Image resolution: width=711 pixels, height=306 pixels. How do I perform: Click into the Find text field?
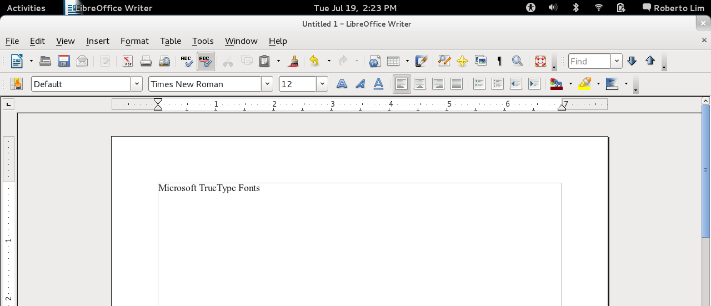coord(589,61)
